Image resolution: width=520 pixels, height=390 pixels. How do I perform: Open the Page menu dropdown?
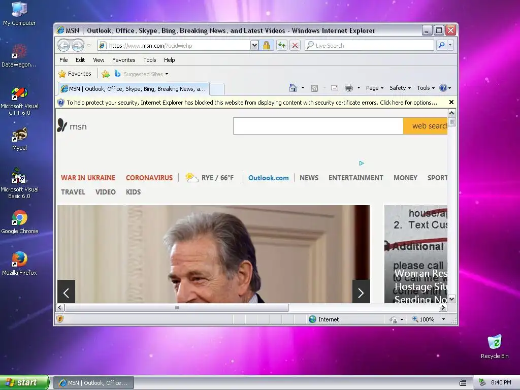[375, 88]
